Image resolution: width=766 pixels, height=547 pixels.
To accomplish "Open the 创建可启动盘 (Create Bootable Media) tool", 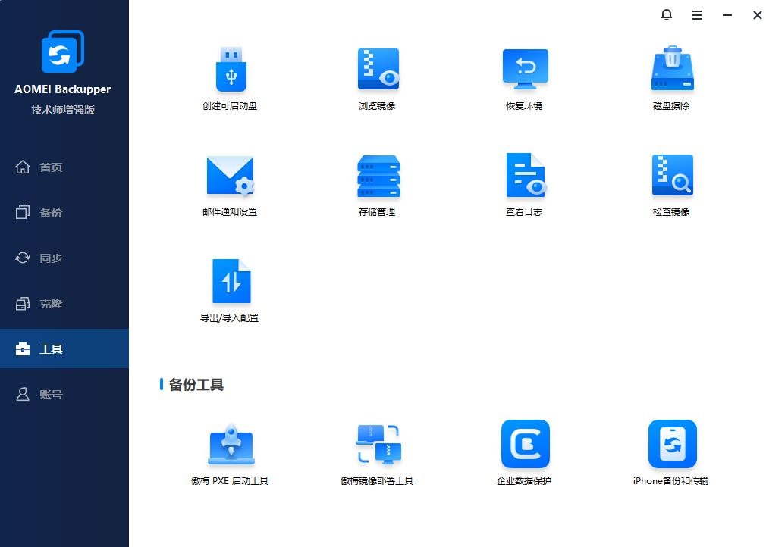I will click(230, 76).
